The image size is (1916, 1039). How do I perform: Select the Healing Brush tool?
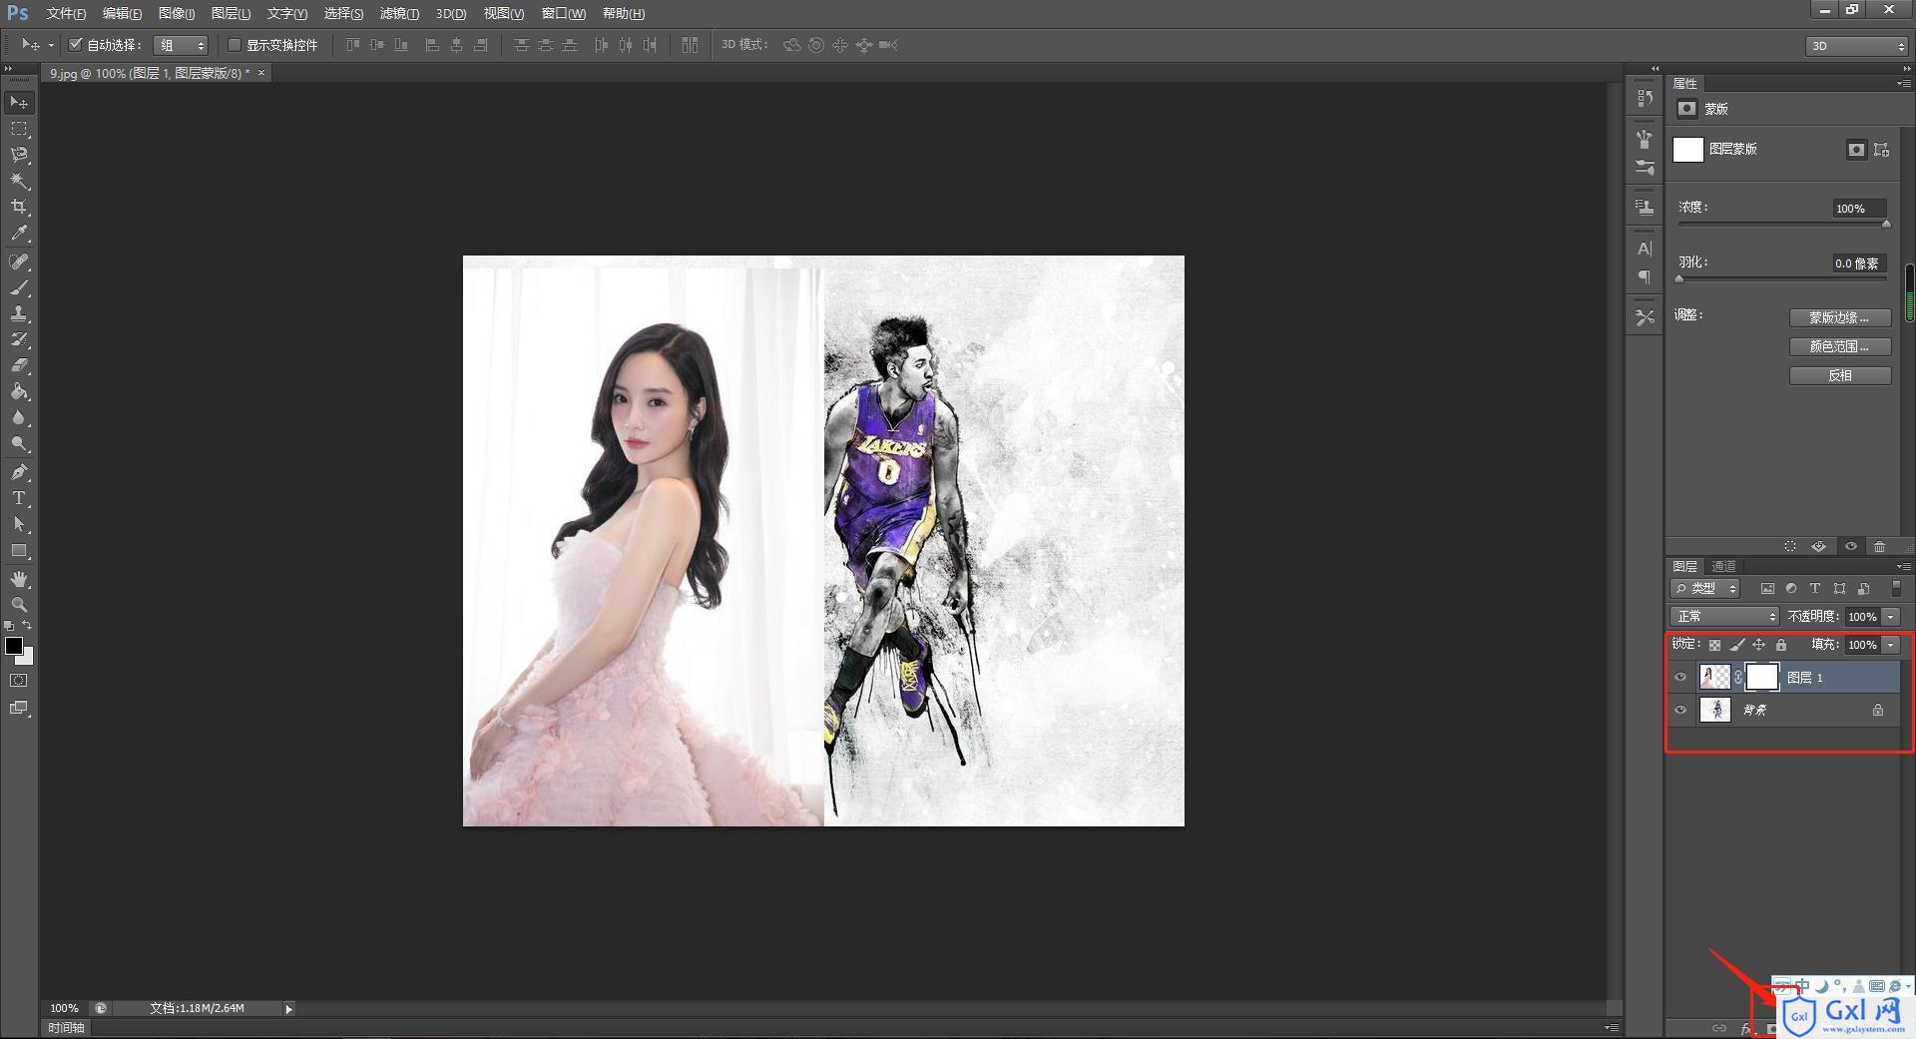(19, 261)
